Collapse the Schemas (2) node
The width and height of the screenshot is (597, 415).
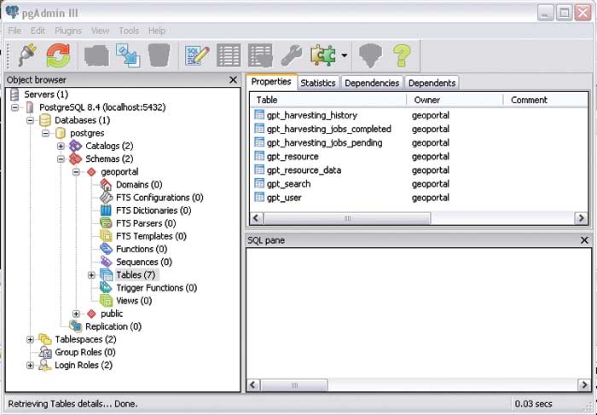(x=61, y=159)
